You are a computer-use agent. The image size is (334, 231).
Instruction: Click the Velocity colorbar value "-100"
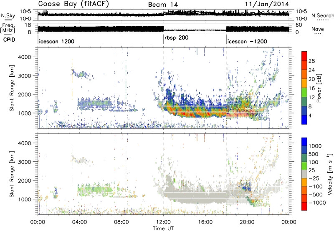coord(316,186)
